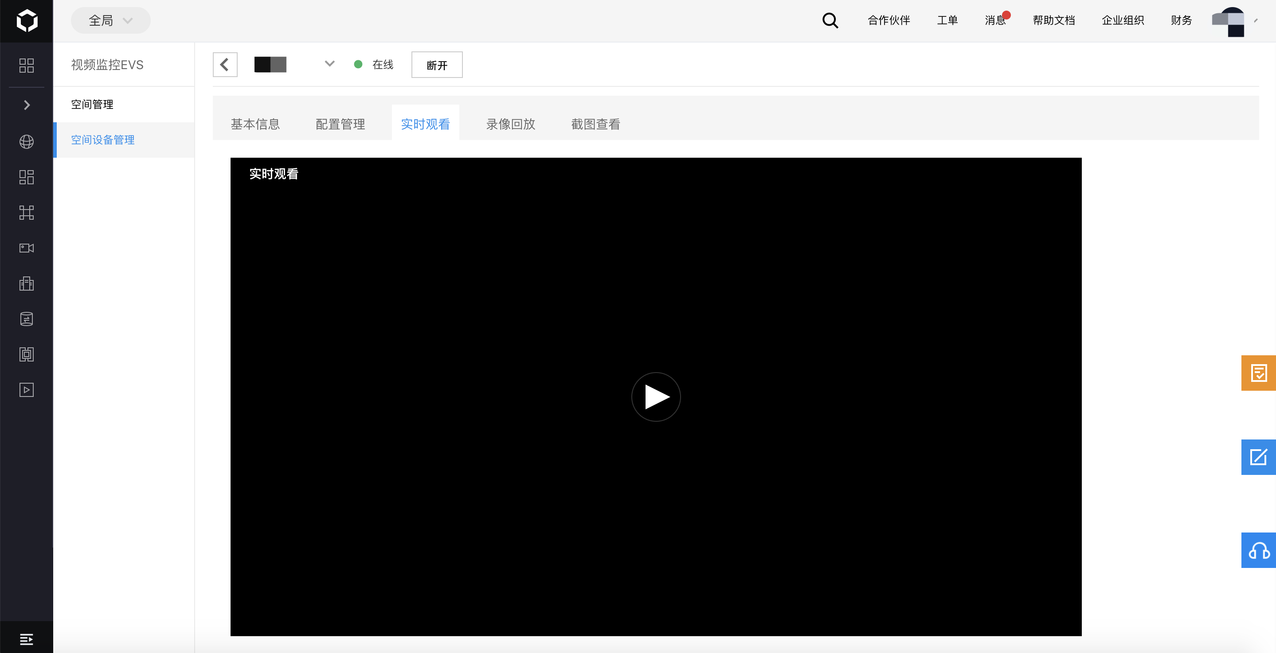Open 消息 notifications
The width and height of the screenshot is (1276, 653).
[x=996, y=19]
